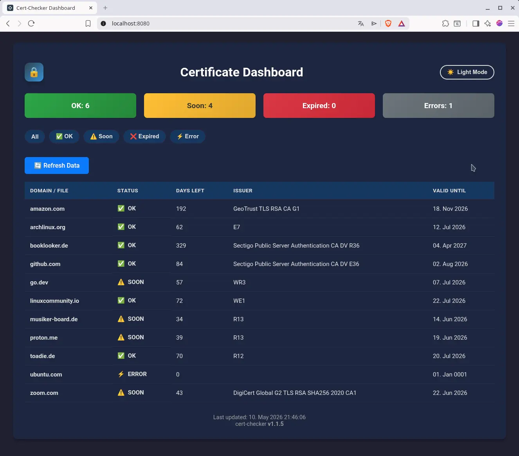Click ERROR status for ubuntu.com

[x=132, y=374]
